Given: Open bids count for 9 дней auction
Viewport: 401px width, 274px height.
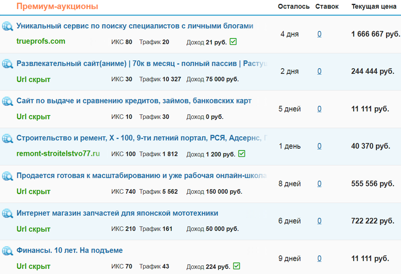Looking at the screenshot, I should click(319, 258).
